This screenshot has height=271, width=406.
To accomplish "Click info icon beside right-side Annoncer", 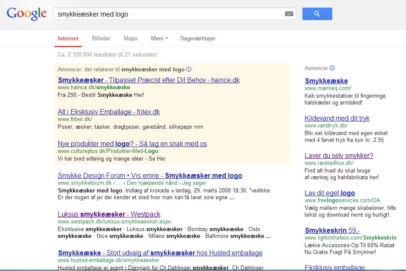I will coord(332,68).
